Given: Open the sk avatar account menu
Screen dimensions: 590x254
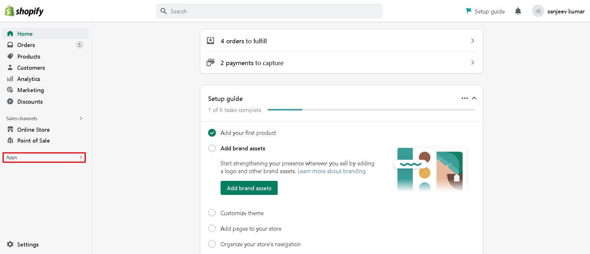Looking at the screenshot, I should click(538, 11).
